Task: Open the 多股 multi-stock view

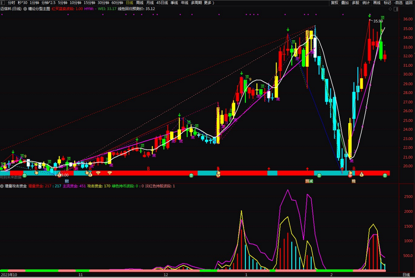Action: coord(355,3)
